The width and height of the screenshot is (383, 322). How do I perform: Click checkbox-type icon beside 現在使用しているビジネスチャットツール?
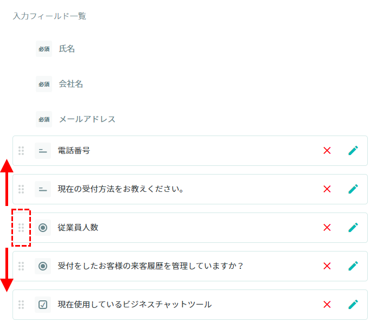tap(43, 305)
